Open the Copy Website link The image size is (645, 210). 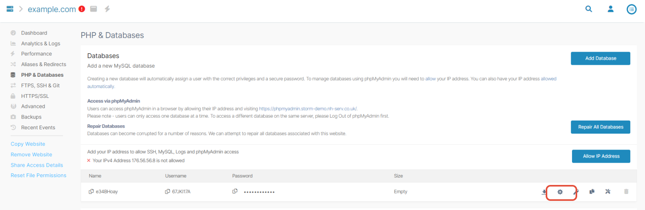point(28,144)
